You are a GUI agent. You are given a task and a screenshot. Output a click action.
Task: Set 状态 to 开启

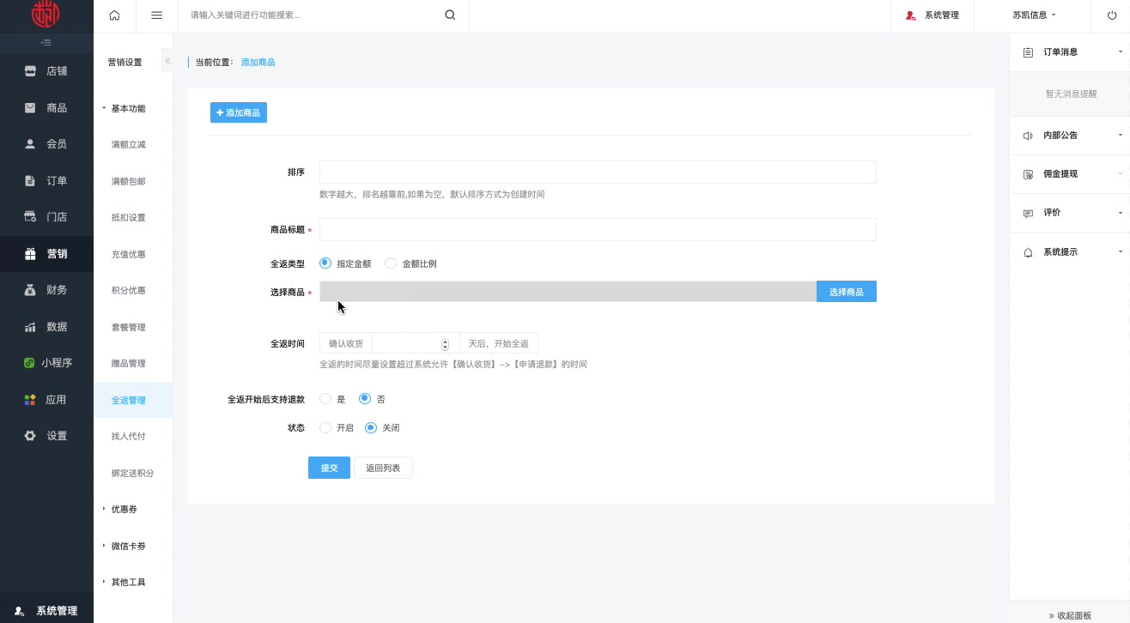tap(325, 427)
